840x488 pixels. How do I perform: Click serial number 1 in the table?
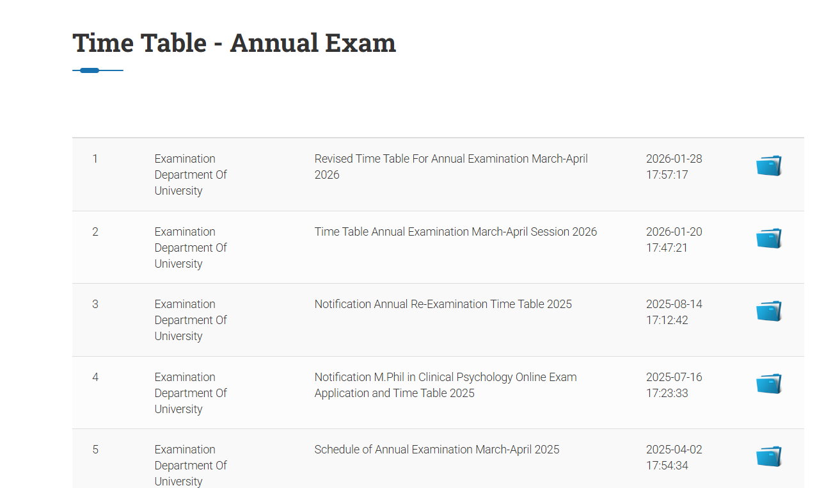(95, 158)
